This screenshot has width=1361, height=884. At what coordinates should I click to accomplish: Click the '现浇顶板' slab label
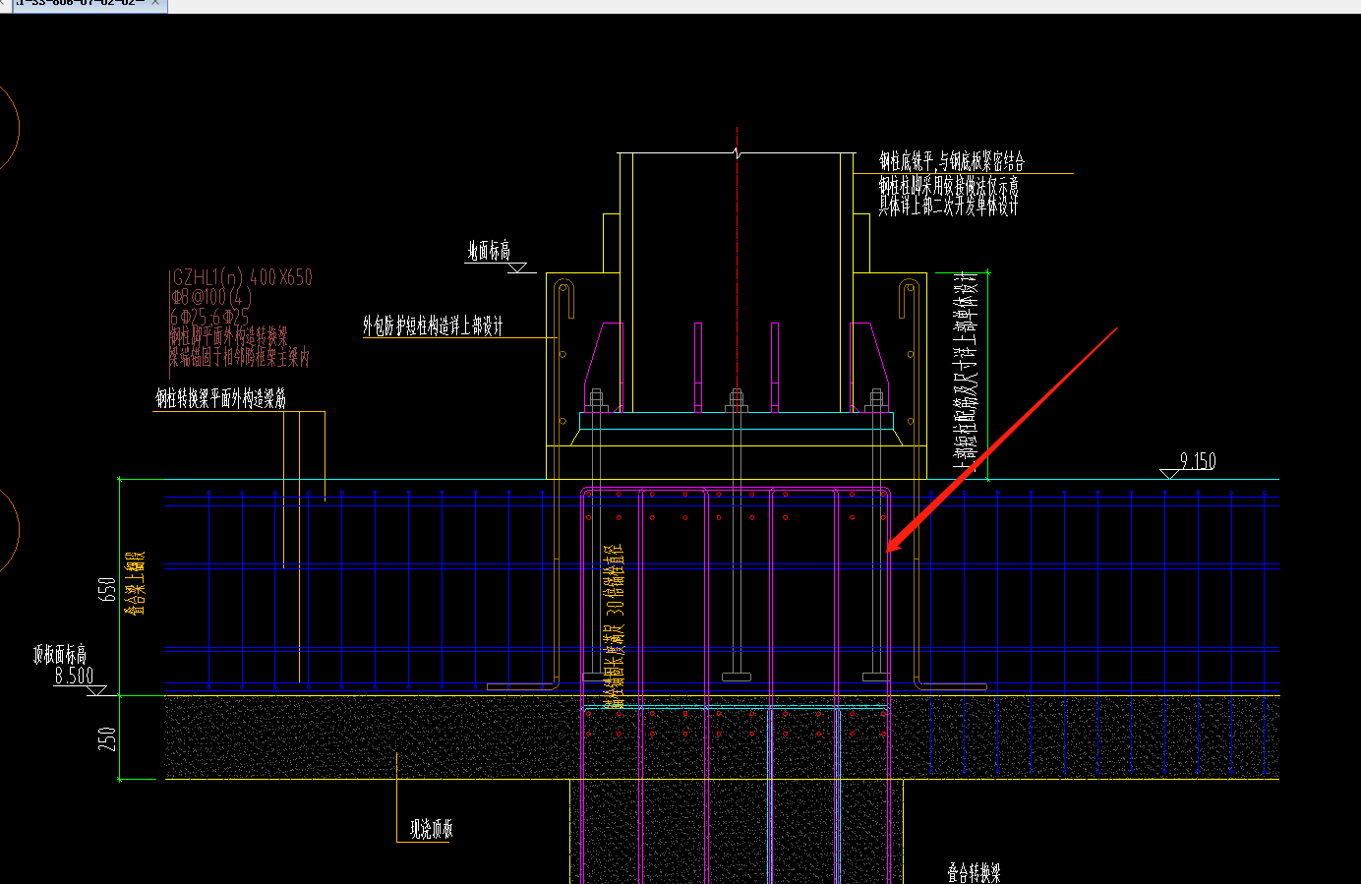[x=432, y=830]
